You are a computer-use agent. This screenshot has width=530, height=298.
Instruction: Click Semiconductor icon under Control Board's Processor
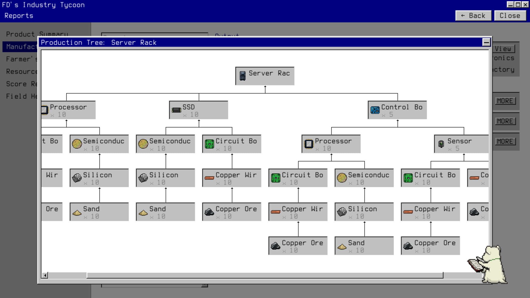coord(342,178)
